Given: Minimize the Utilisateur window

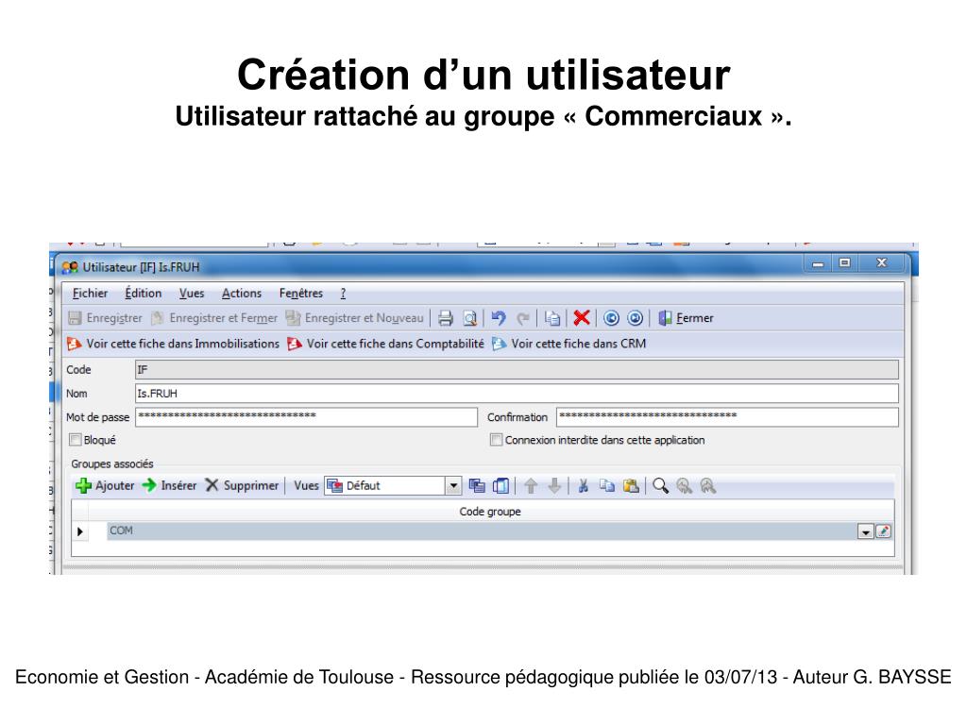Looking at the screenshot, I should [819, 264].
